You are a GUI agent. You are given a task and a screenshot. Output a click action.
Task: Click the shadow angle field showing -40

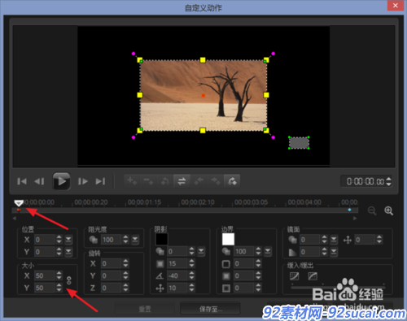coord(177,275)
